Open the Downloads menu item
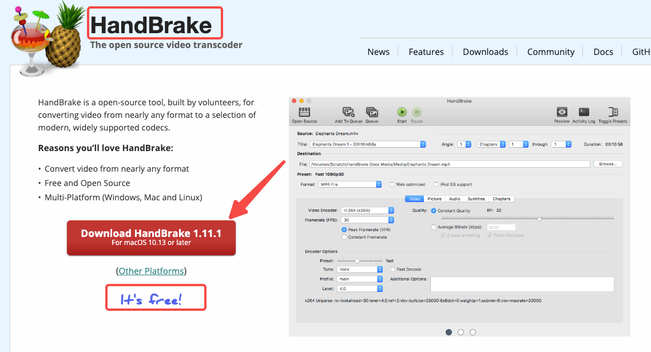The width and height of the screenshot is (651, 352). [x=485, y=52]
